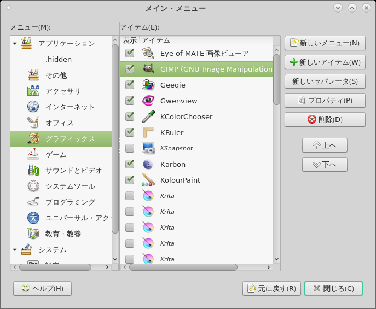Click the Gwenview eye icon
The width and height of the screenshot is (376, 309).
point(148,101)
